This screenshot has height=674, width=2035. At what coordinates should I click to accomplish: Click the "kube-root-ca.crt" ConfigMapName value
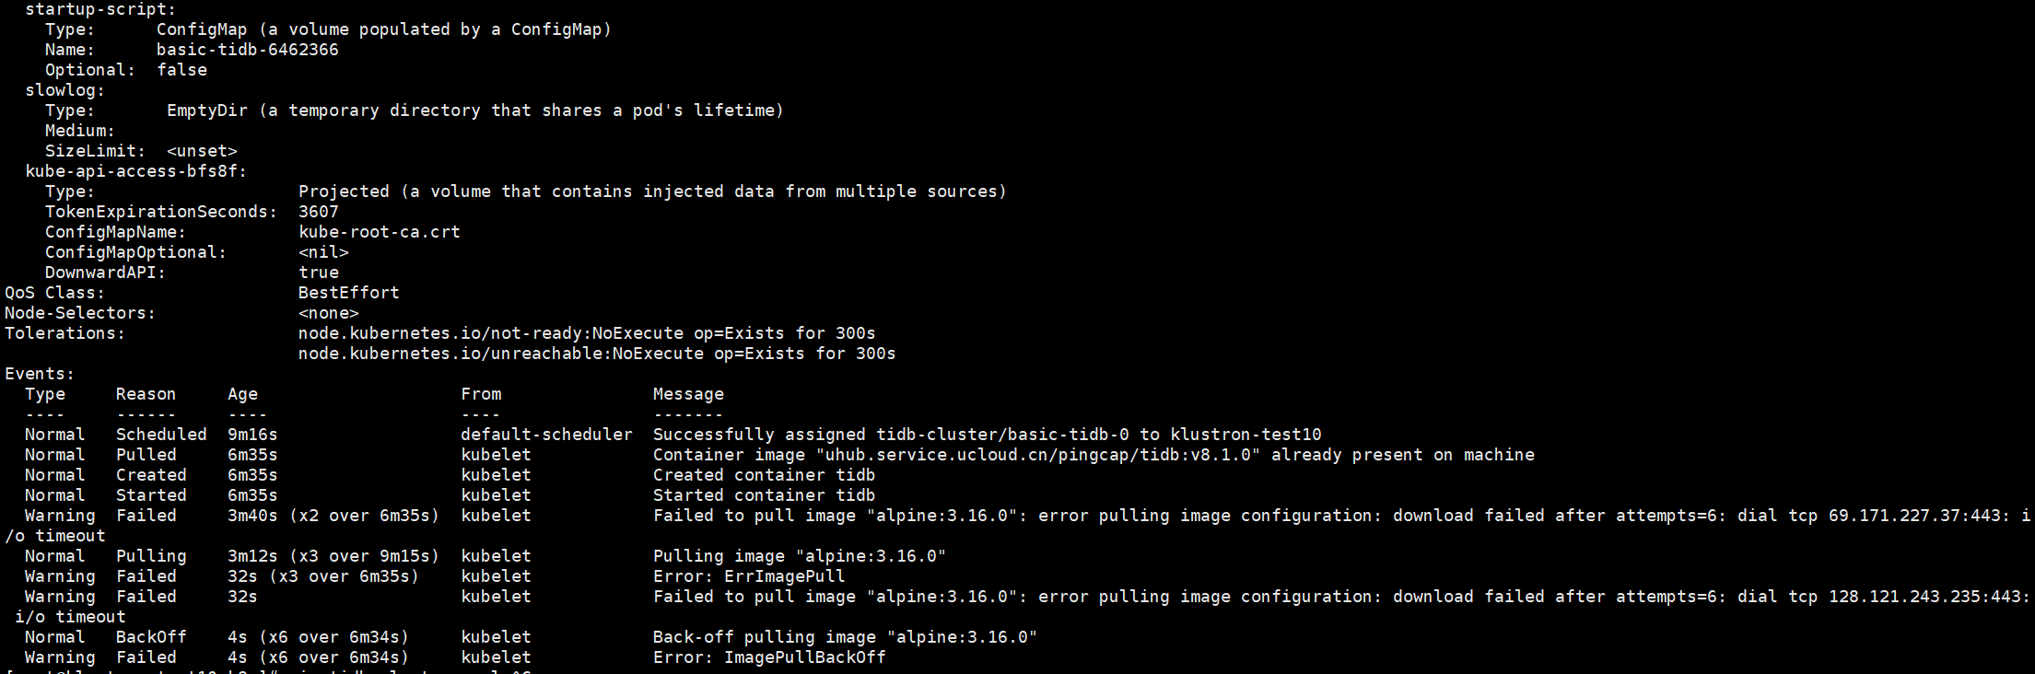click(379, 232)
